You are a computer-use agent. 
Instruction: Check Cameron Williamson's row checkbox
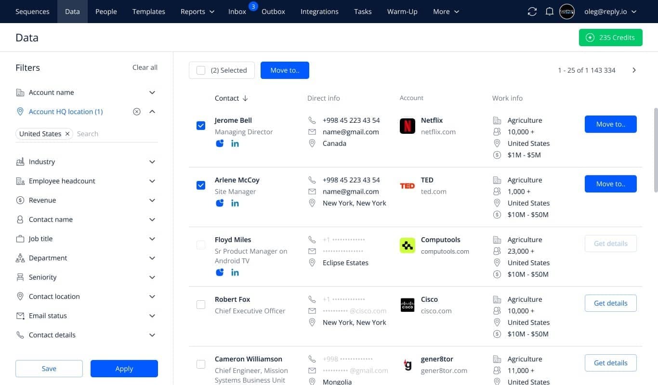(x=201, y=364)
